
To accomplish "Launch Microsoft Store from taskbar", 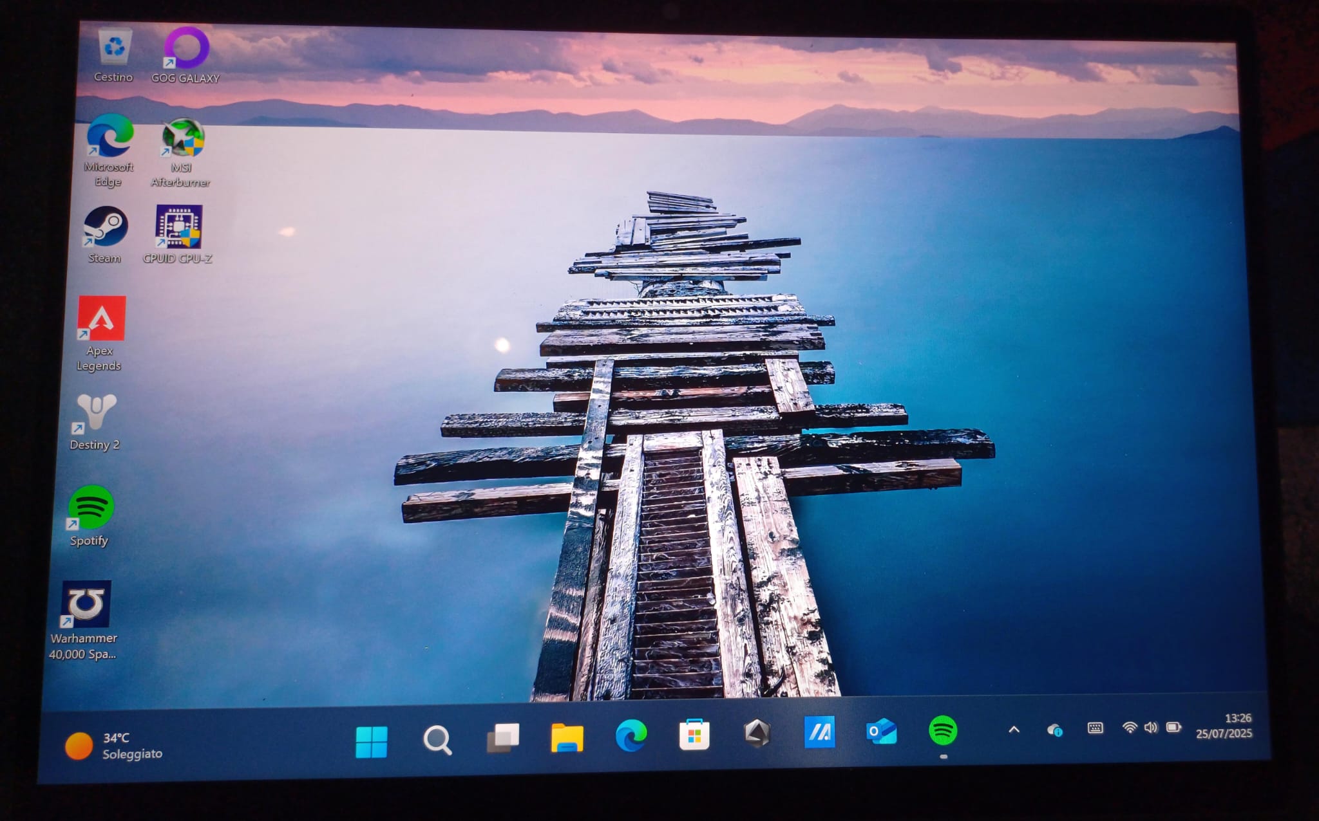I will [x=694, y=735].
